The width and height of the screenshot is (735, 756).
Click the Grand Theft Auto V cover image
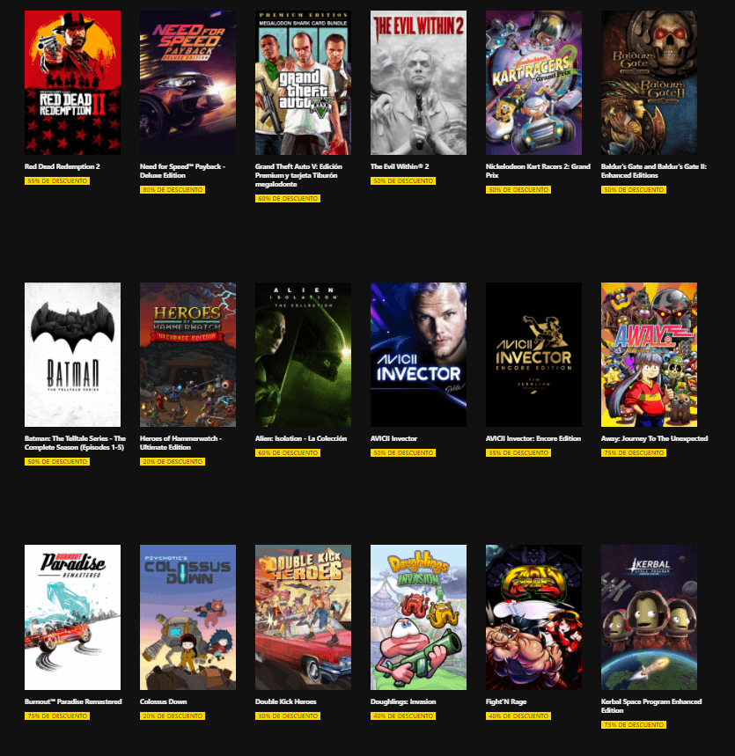pos(303,83)
